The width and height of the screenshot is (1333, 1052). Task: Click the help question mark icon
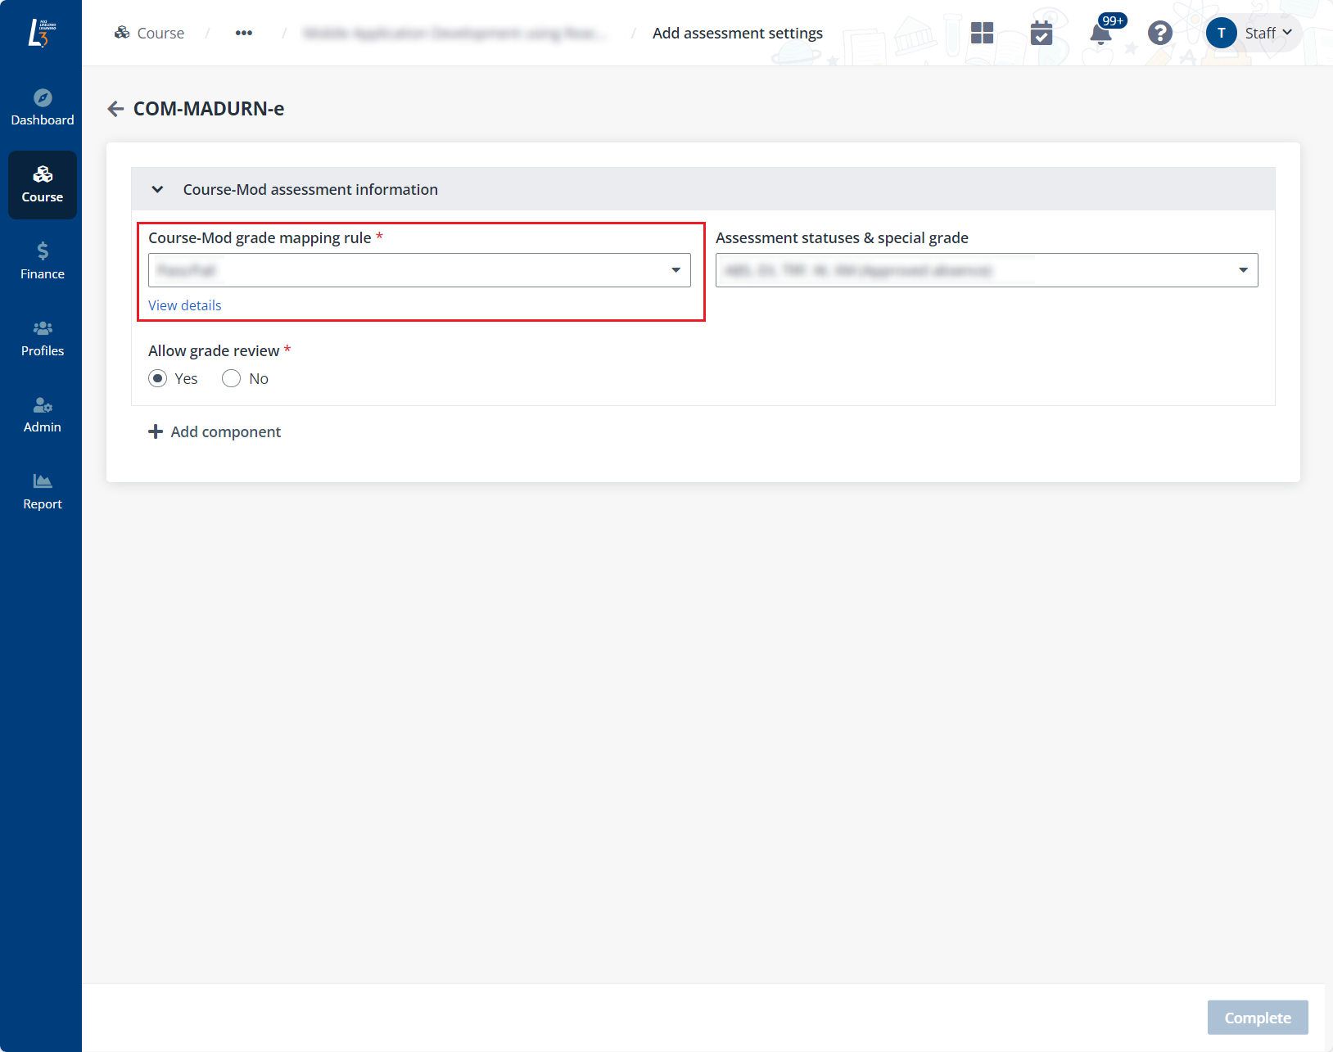(1159, 33)
